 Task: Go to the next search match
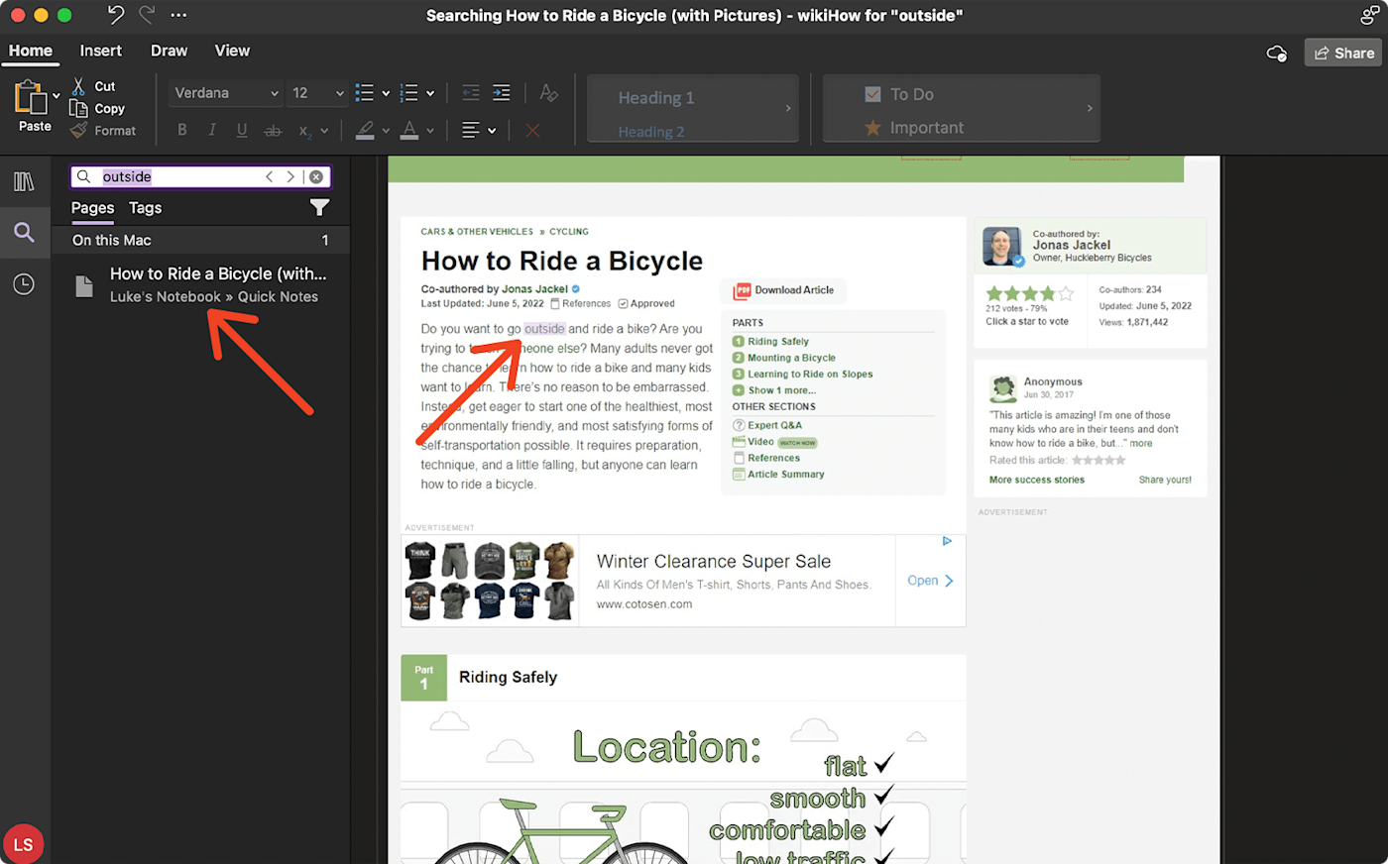(290, 176)
